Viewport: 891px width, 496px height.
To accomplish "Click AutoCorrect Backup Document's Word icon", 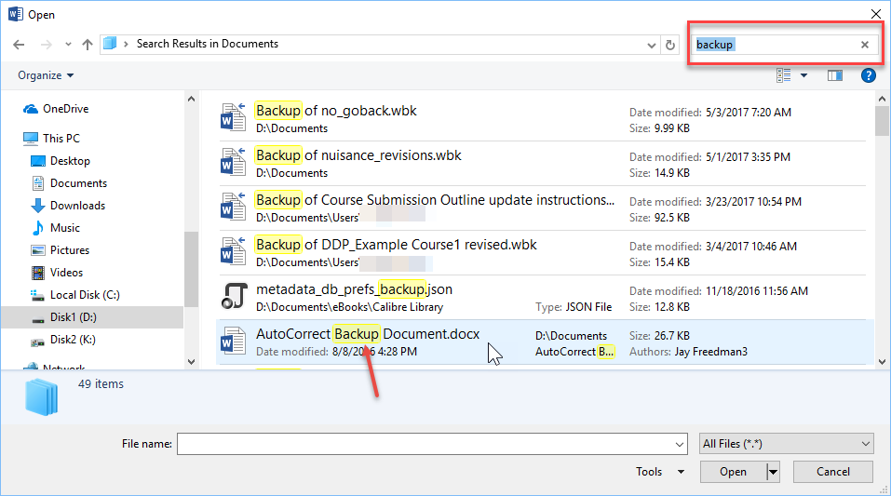I will coord(234,340).
